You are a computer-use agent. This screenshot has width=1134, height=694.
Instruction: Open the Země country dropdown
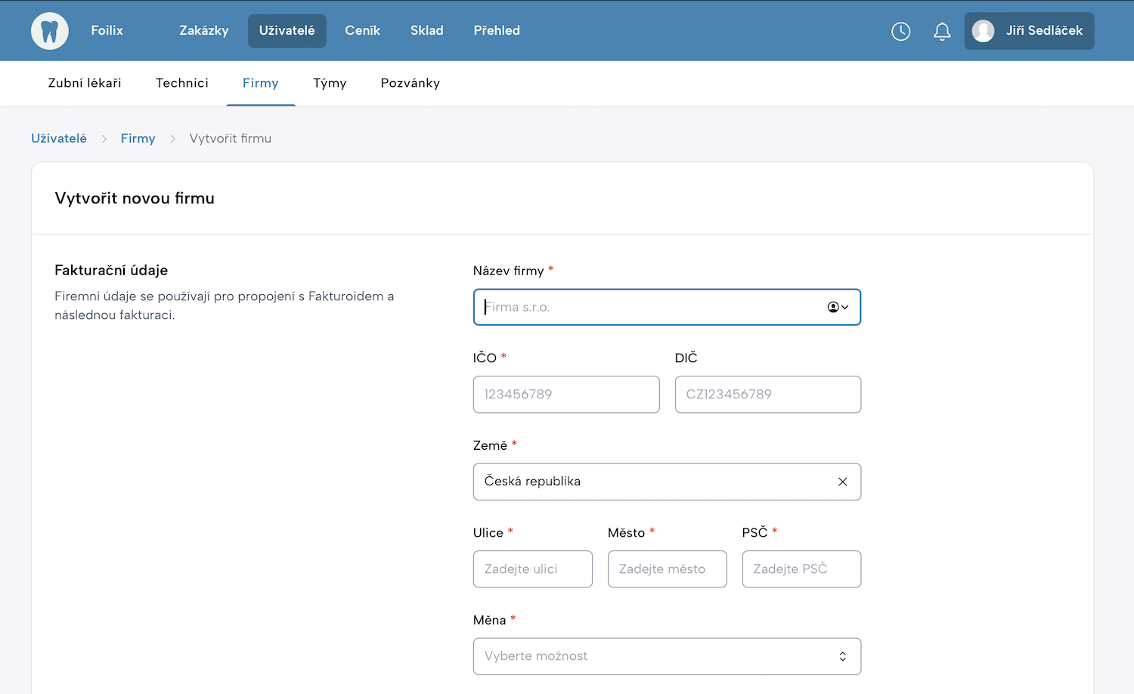(650, 482)
